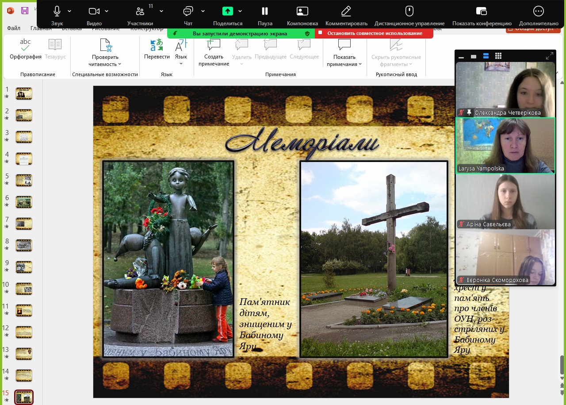
Task: Click the Дистанционное управление mouse icon
Action: 409,11
